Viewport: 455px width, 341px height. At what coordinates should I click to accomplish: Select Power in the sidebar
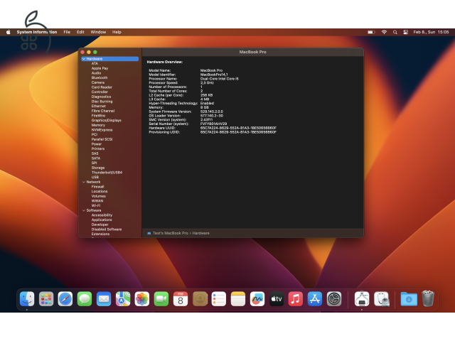[97, 144]
